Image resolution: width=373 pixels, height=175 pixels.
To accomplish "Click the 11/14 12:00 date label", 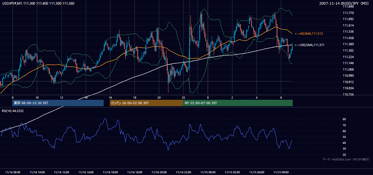I will pyautogui.click(x=61, y=172).
